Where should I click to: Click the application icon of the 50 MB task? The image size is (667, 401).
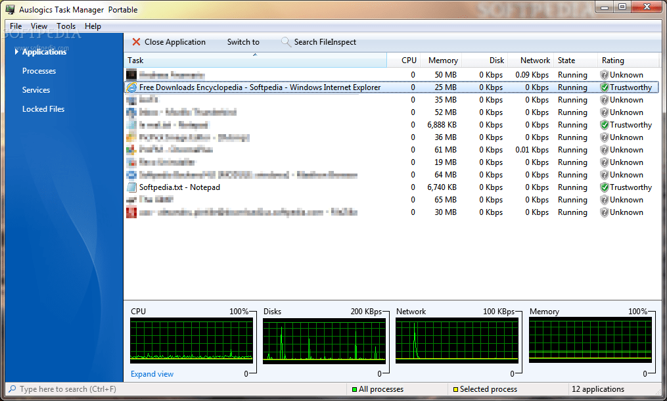pyautogui.click(x=131, y=75)
